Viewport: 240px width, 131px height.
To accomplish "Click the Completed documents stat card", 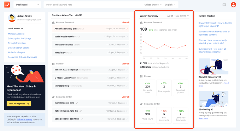I will click(x=181, y=115).
